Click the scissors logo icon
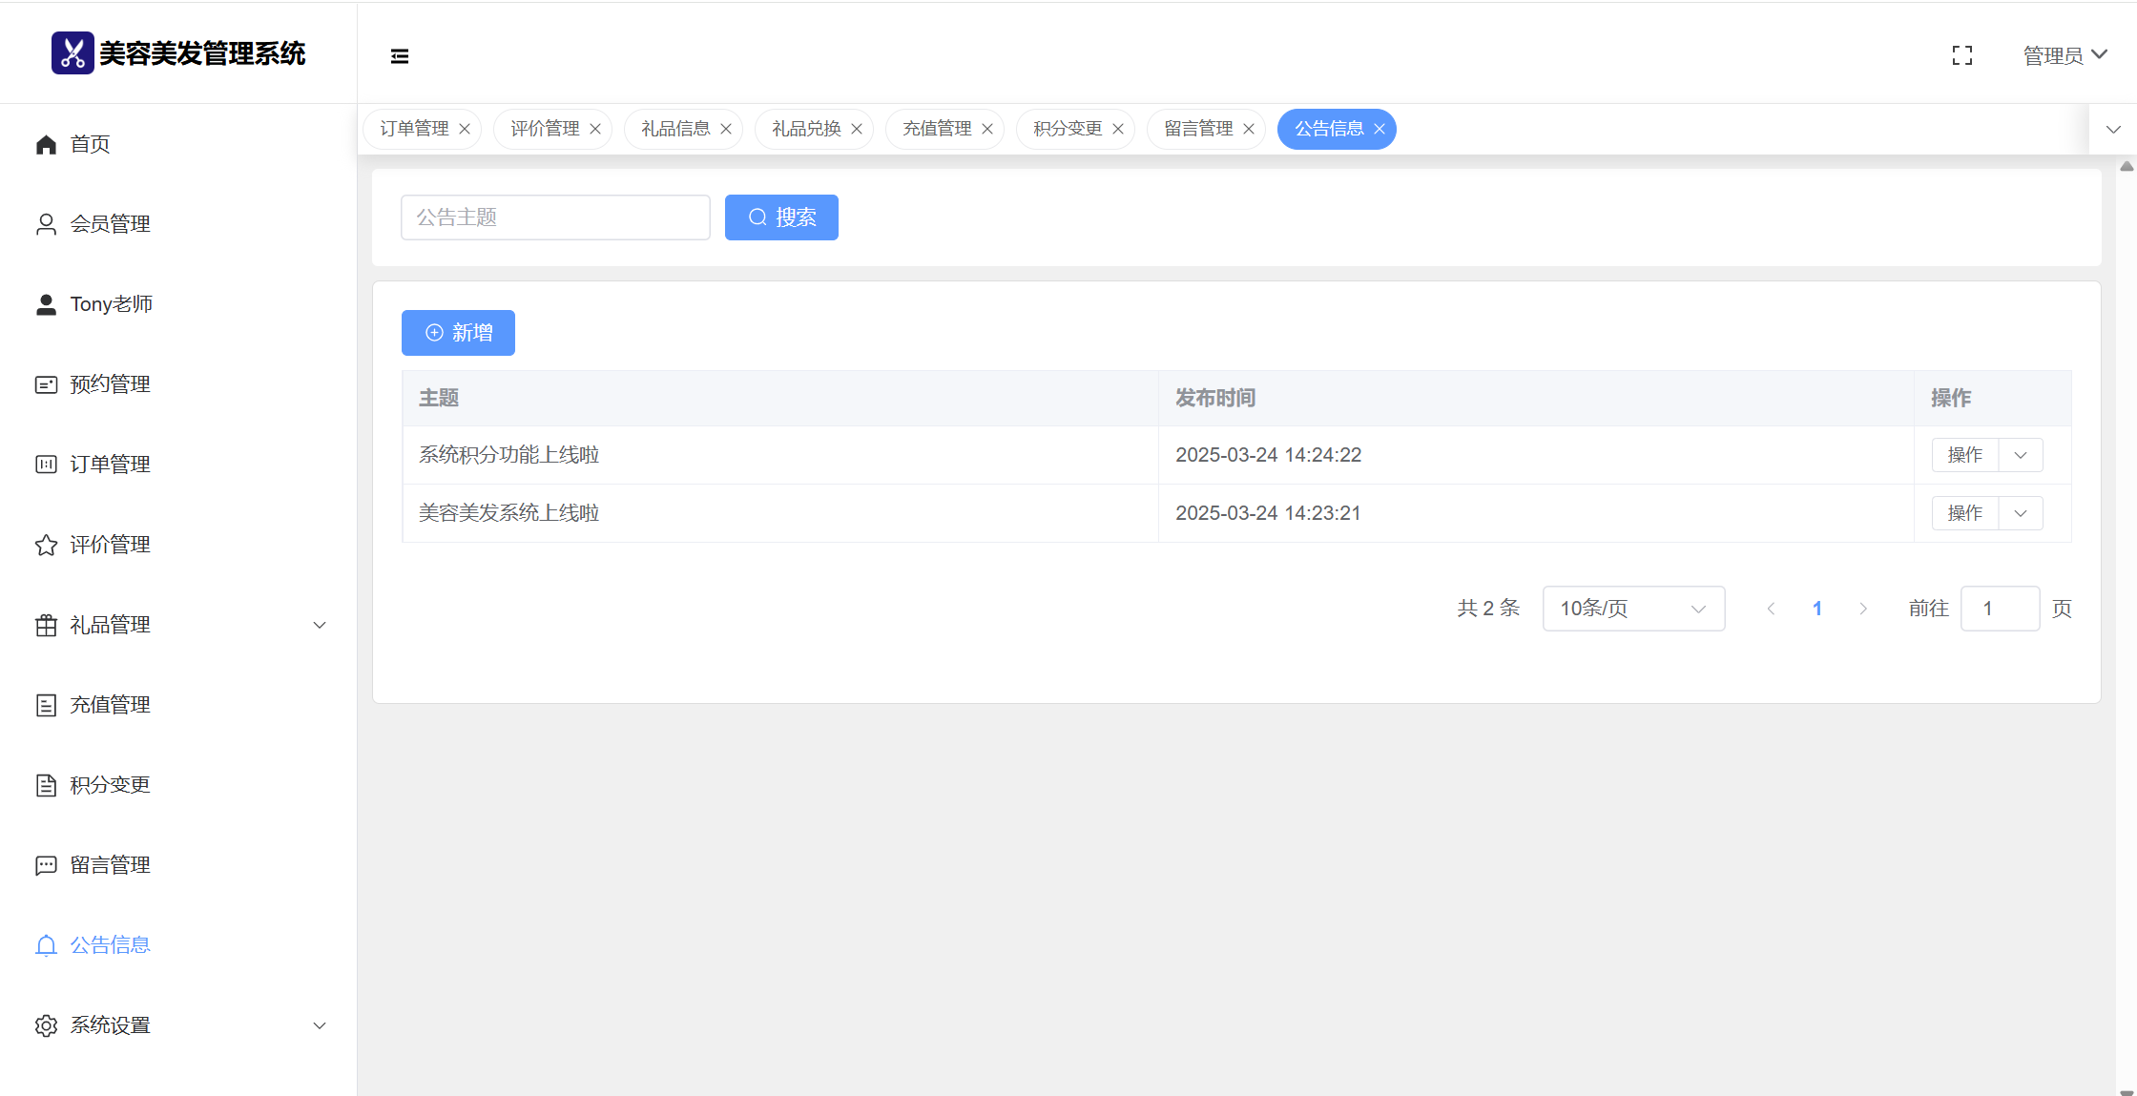The image size is (2137, 1096). click(73, 53)
